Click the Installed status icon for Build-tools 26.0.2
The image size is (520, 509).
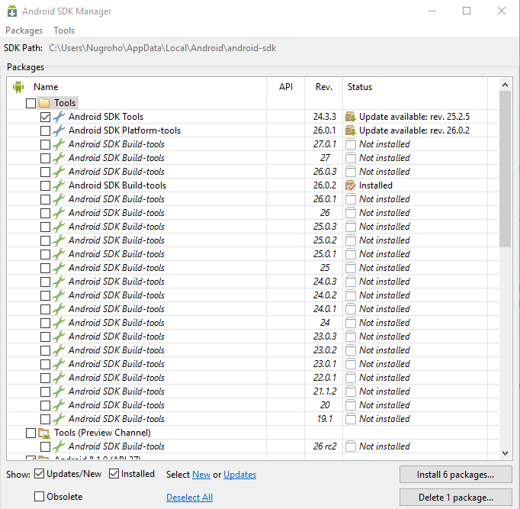(351, 185)
